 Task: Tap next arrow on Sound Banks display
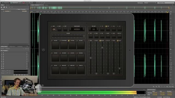(x=84, y=29)
